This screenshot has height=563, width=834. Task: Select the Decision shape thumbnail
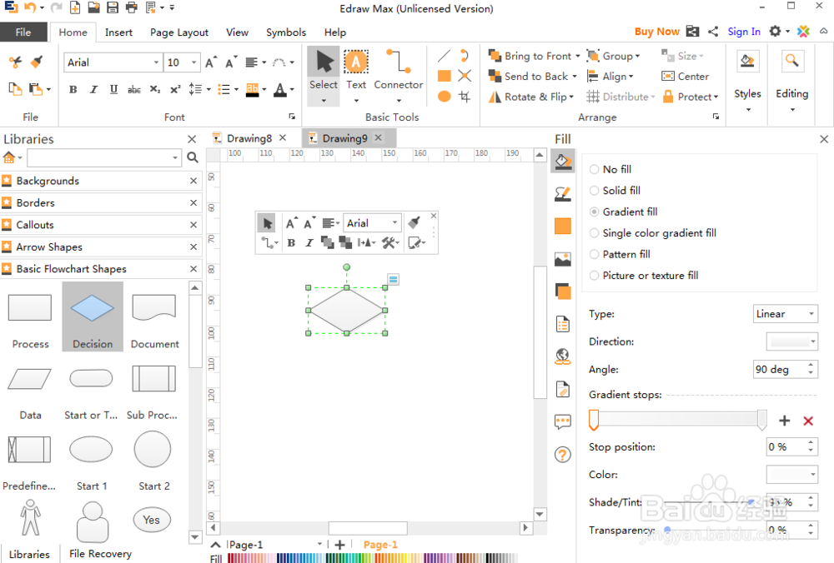click(93, 316)
